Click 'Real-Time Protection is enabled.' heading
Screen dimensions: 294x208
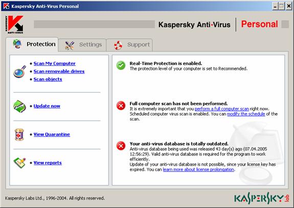166,63
